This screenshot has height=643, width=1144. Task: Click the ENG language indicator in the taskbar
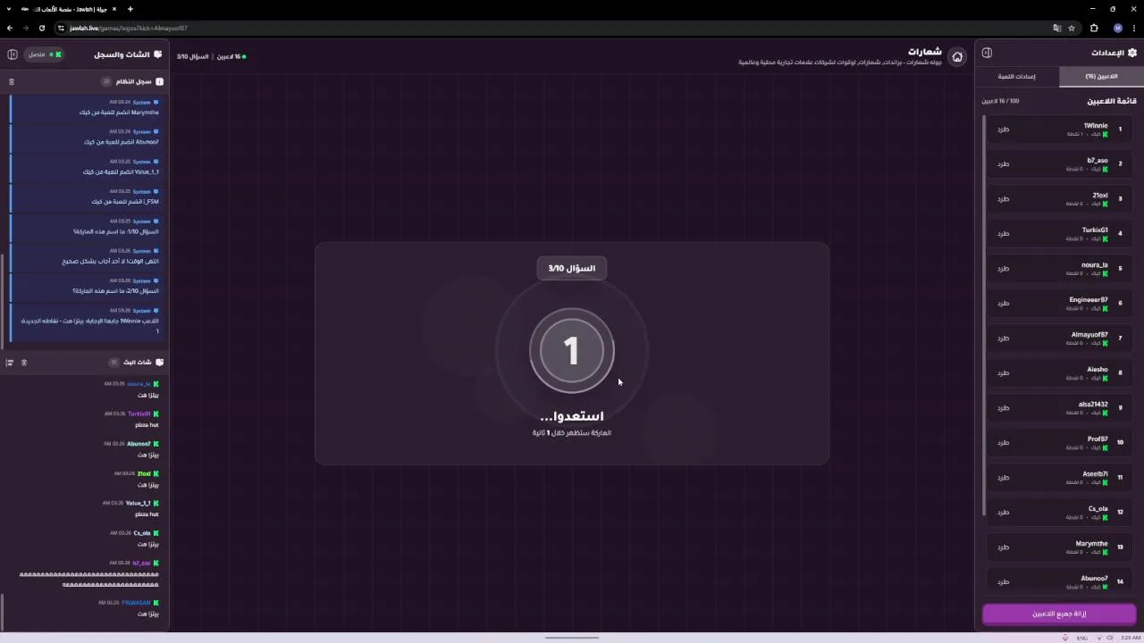point(1082,638)
